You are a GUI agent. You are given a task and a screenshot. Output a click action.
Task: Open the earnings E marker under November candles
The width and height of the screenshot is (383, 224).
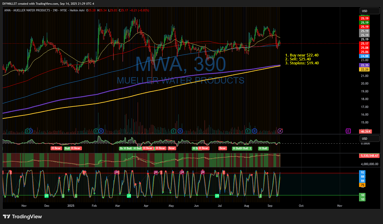[x=27, y=131]
